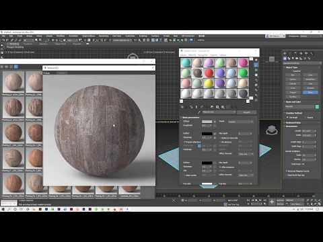323x242 pixels.
Task: Toggle the Fresnel reflections checkbox
Action: click(x=184, y=142)
